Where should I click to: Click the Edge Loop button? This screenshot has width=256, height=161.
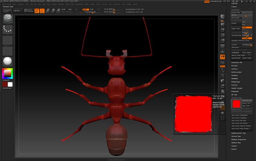click(236, 29)
